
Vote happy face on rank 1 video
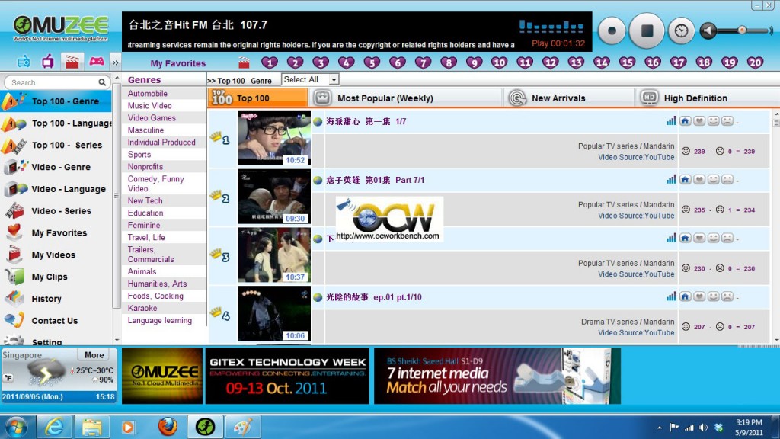713,121
